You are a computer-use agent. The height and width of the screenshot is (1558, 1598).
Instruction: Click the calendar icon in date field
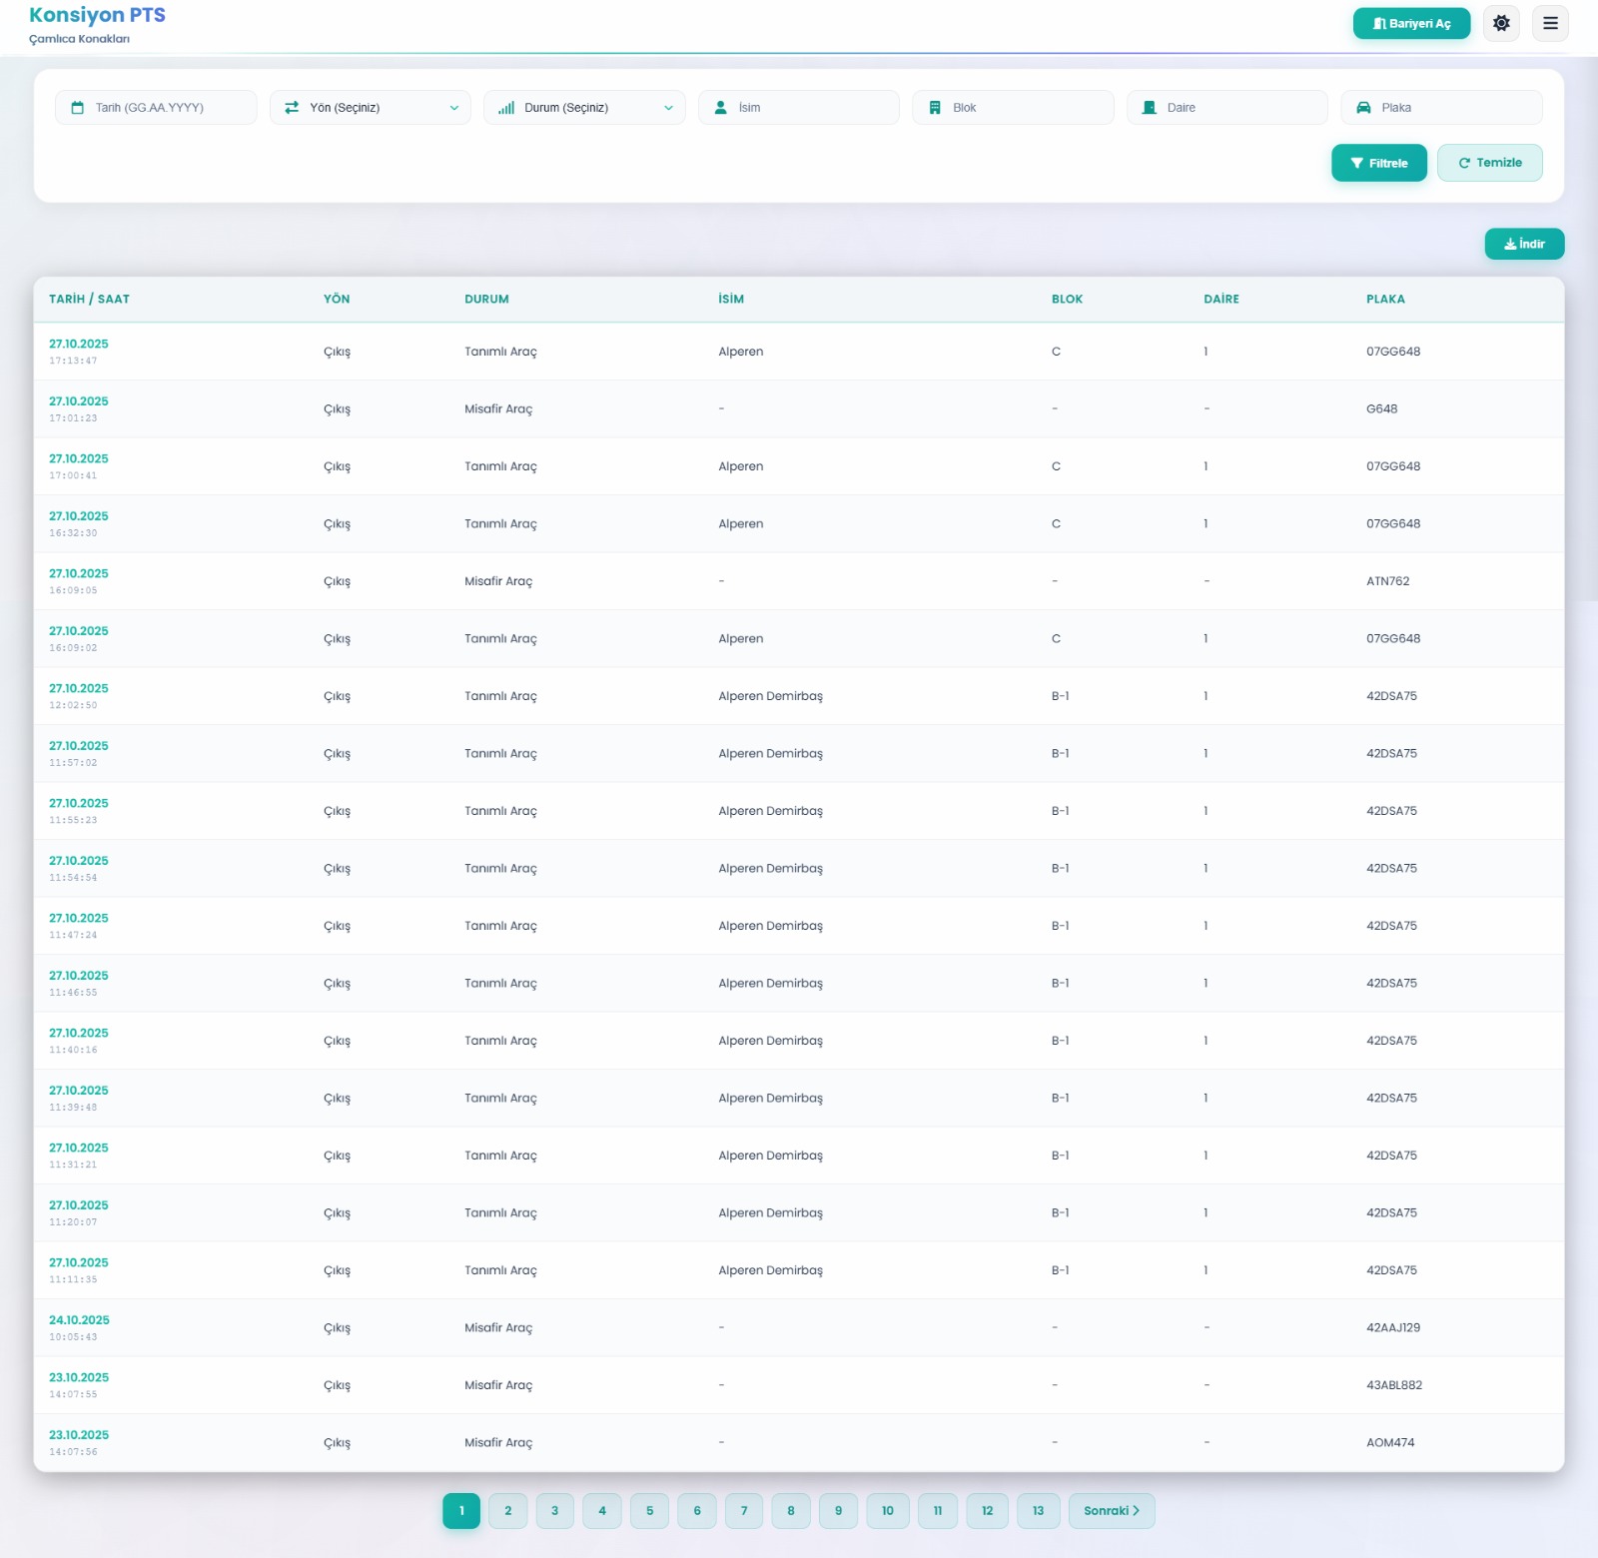pos(77,108)
